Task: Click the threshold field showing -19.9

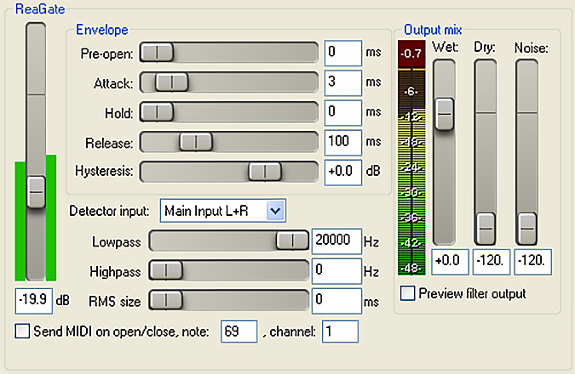Action: 34,300
